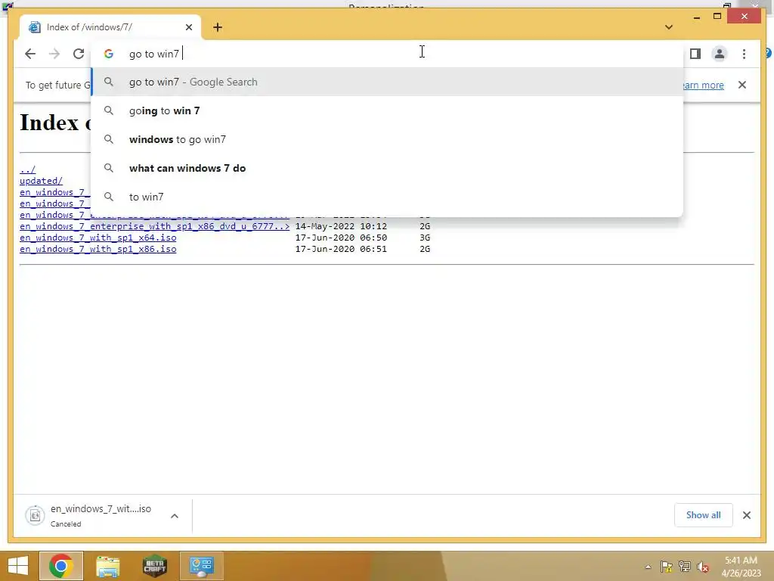Click the muted volume tray icon
The image size is (774, 581).
click(x=702, y=567)
